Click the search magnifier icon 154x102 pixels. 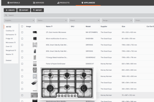(6, 15)
